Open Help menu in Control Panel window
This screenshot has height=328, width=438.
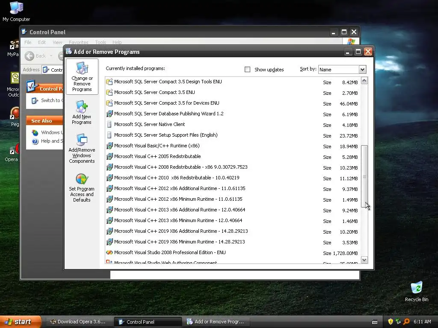pos(117,42)
